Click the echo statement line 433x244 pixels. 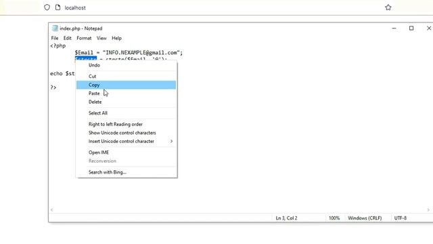pyautogui.click(x=62, y=74)
